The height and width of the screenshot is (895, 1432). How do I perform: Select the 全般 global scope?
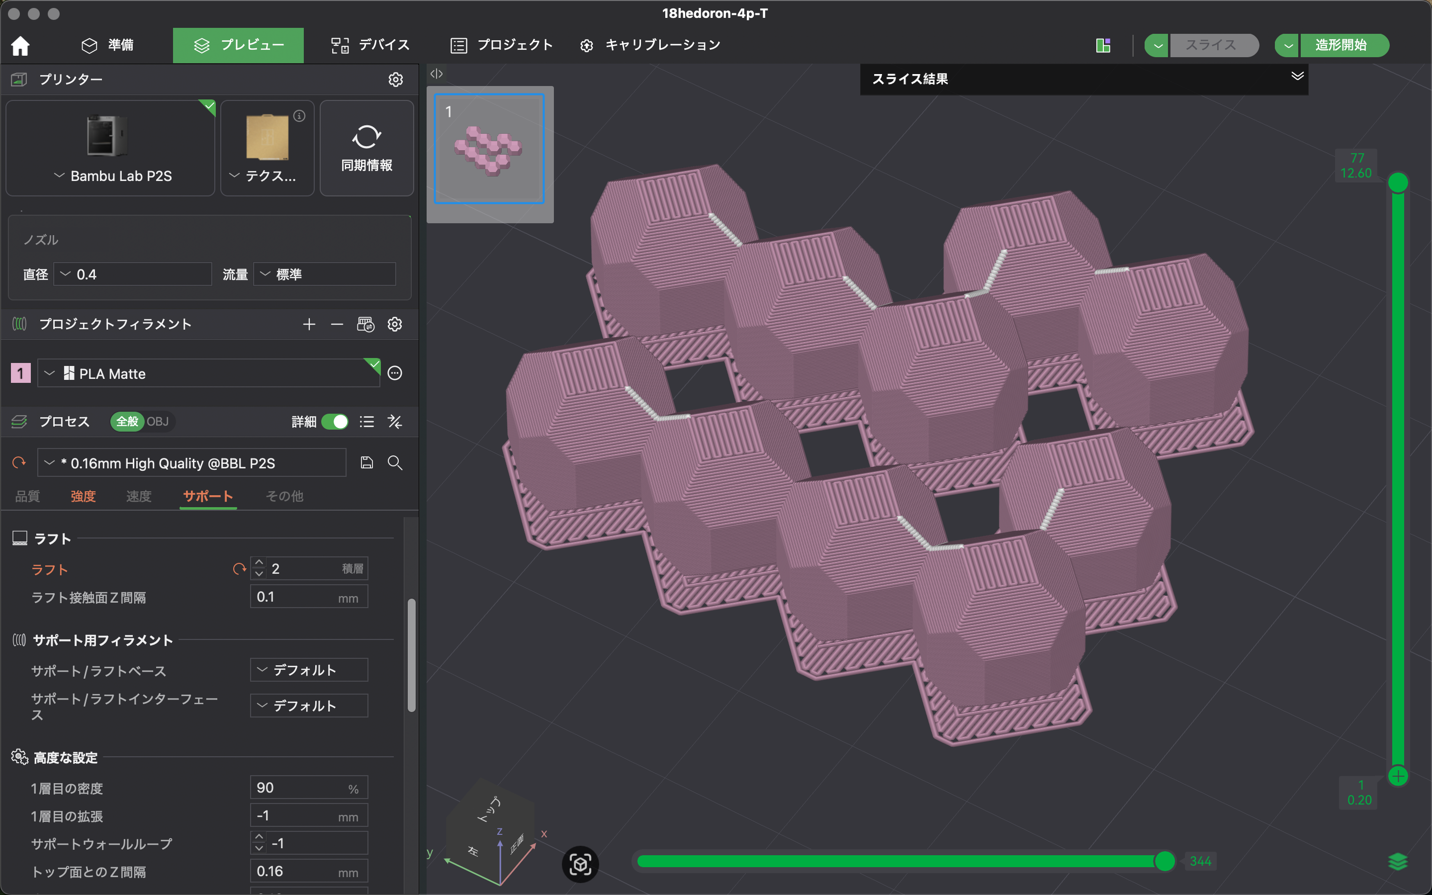click(127, 422)
